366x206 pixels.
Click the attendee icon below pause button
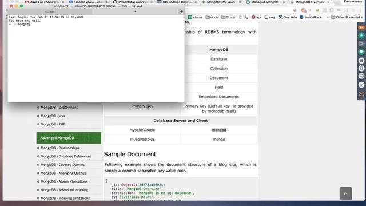[x=361, y=68]
